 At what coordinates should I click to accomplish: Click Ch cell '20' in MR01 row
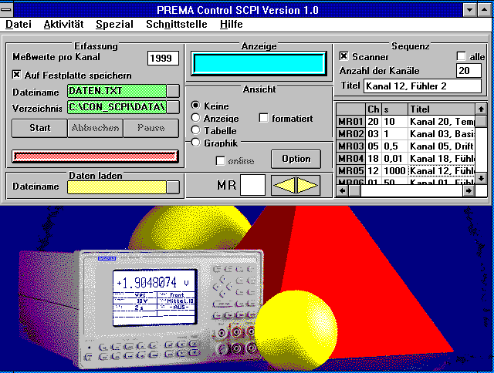374,122
